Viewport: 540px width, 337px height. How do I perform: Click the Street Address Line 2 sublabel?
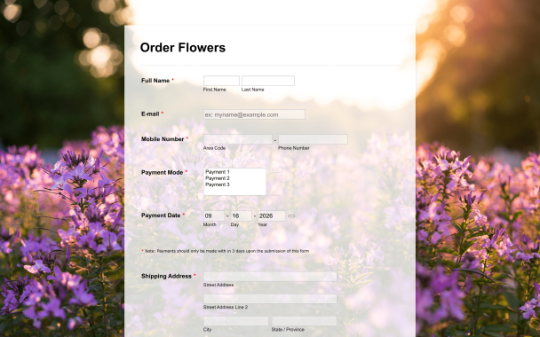point(226,307)
